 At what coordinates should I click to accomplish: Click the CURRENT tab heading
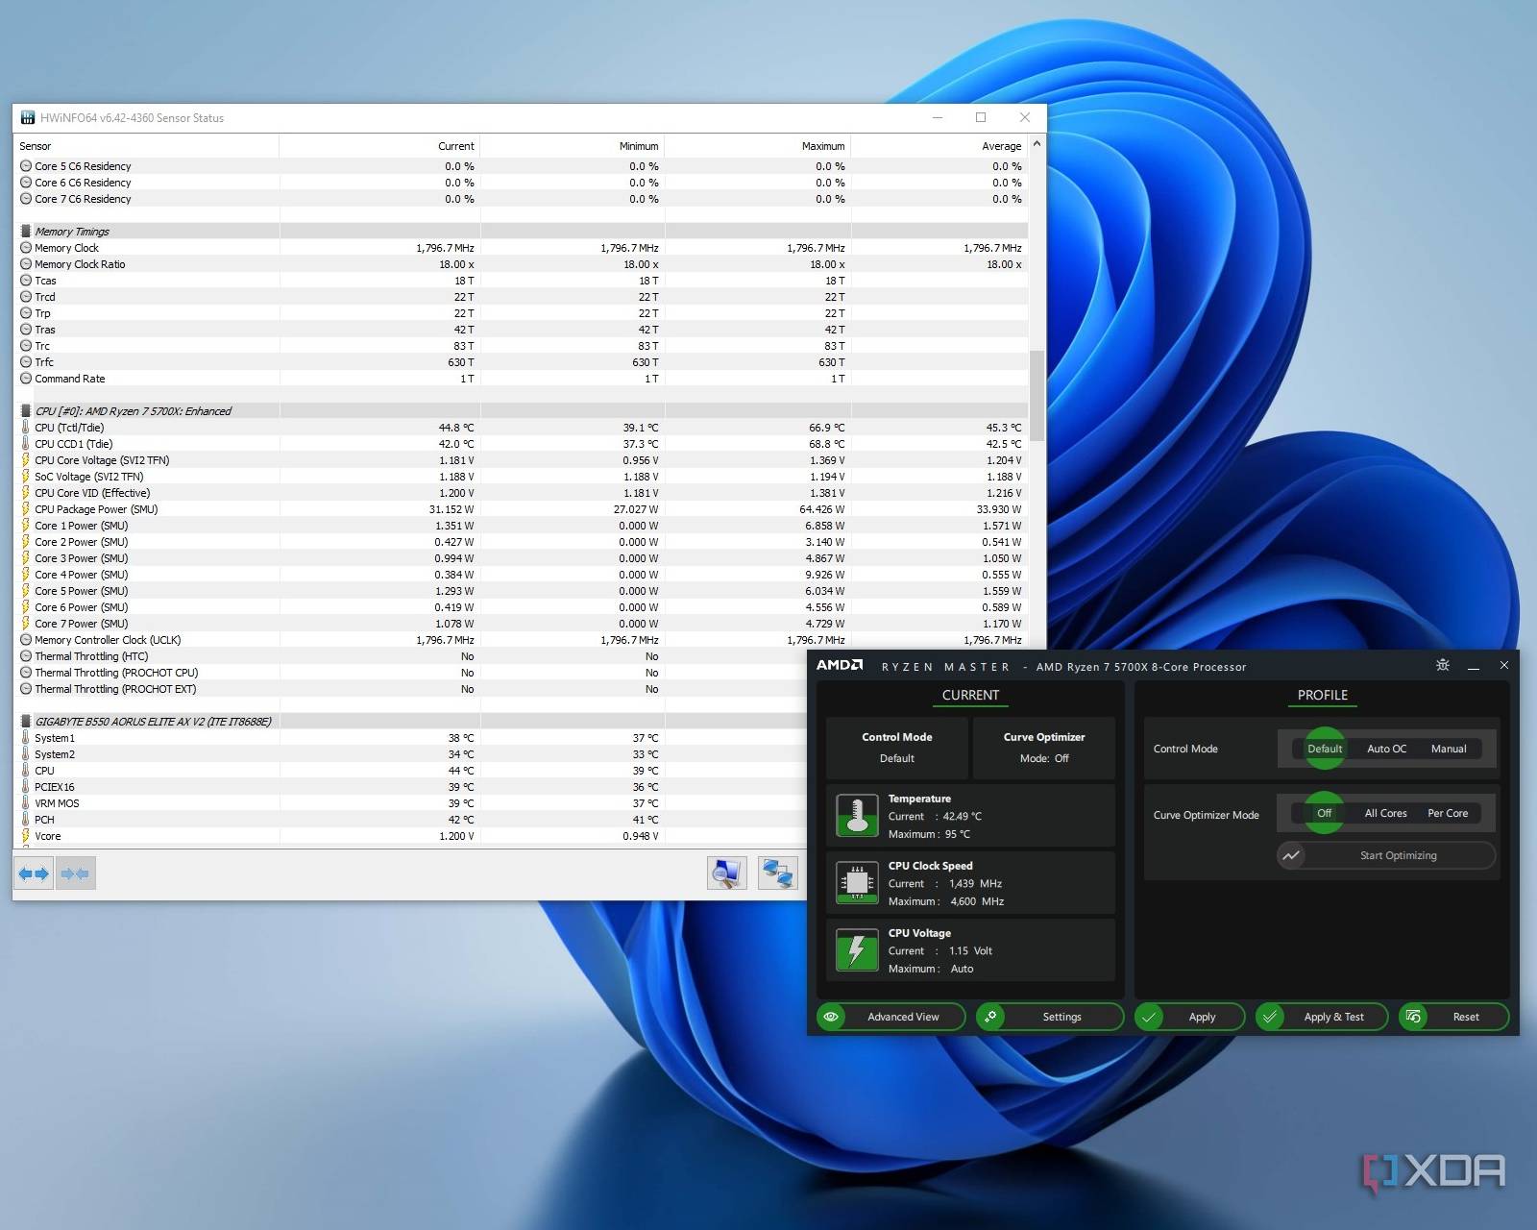click(x=969, y=695)
